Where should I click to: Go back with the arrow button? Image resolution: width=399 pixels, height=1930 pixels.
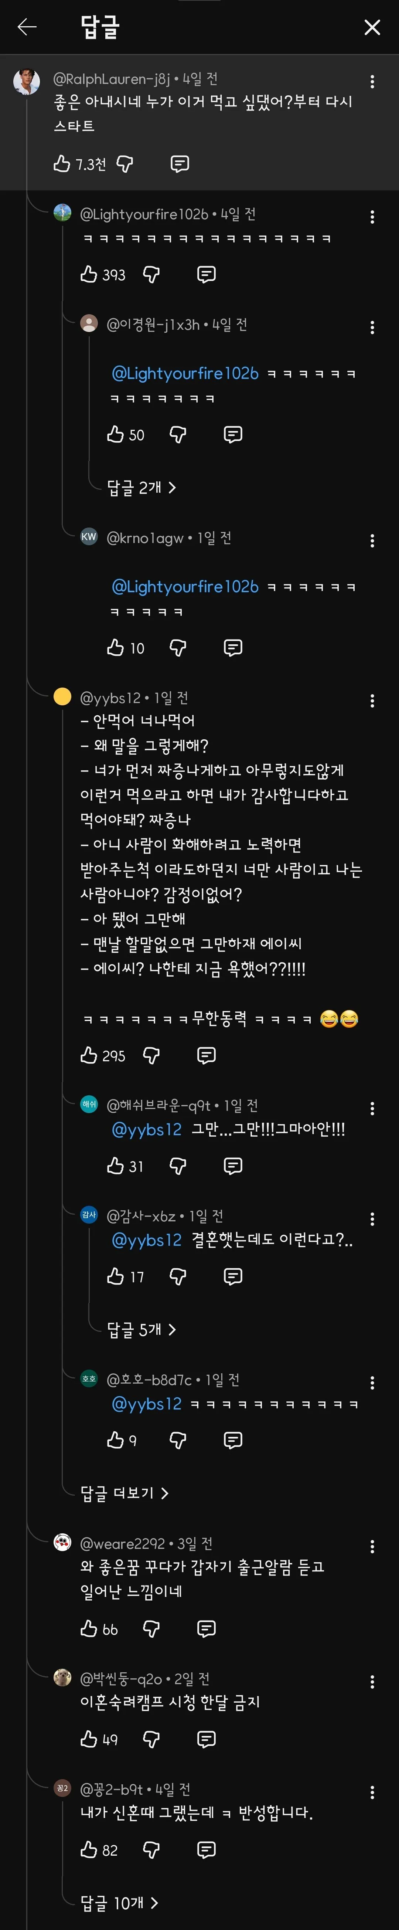(x=27, y=27)
